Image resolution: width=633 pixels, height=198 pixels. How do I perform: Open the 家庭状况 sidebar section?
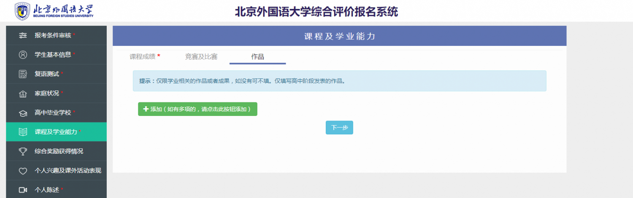pyautogui.click(x=56, y=94)
